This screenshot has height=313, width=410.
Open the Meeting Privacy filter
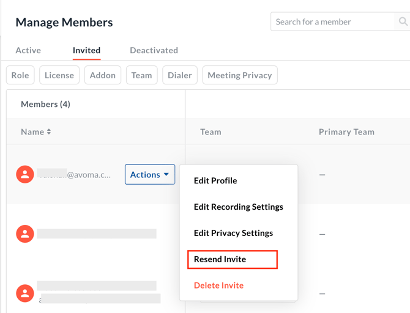[x=240, y=75]
